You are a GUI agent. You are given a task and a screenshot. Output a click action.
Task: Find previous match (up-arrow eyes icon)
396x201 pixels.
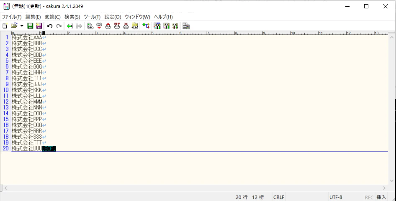(x=108, y=26)
